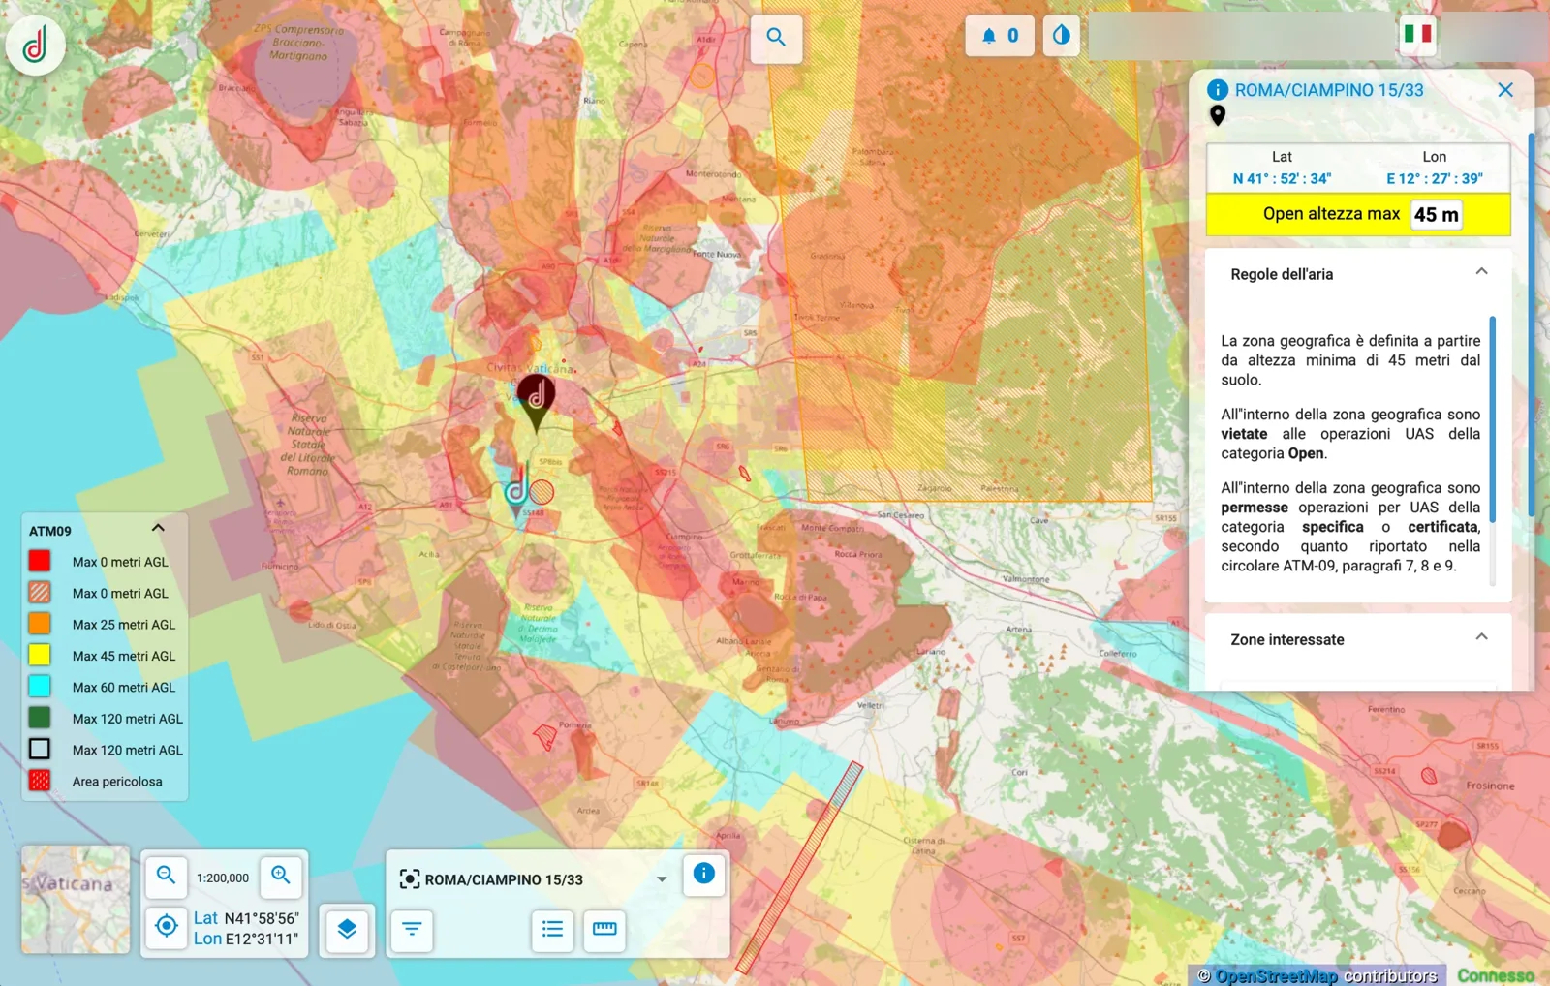Viewport: 1550px width, 986px height.
Task: Collapse the Regole dell'aria section
Action: 1481,272
